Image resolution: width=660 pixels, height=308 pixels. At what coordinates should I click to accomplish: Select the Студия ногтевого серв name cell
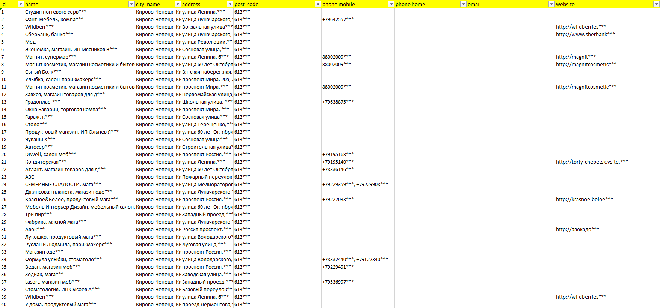coord(56,12)
